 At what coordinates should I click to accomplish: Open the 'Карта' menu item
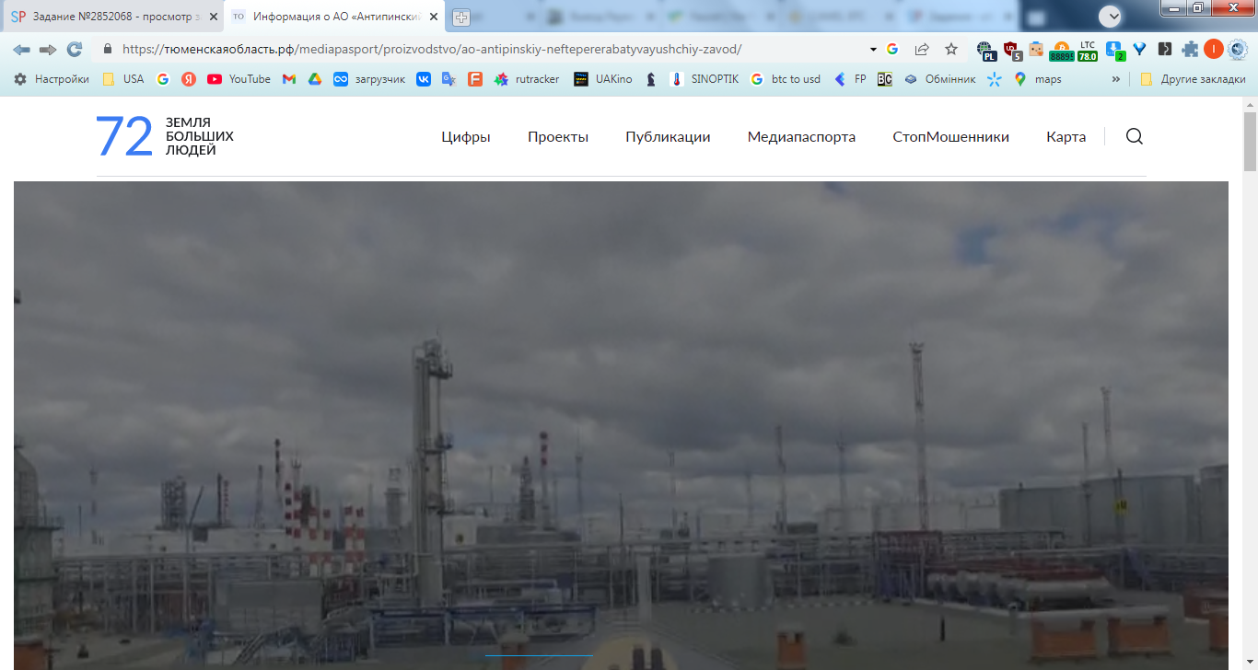click(x=1066, y=137)
